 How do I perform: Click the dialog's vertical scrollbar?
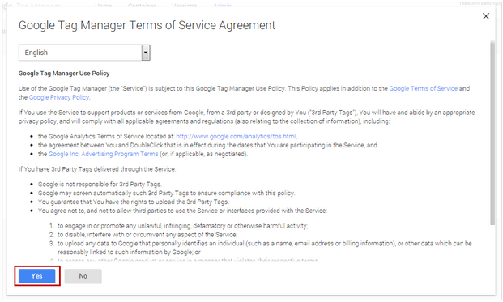pos(492,133)
